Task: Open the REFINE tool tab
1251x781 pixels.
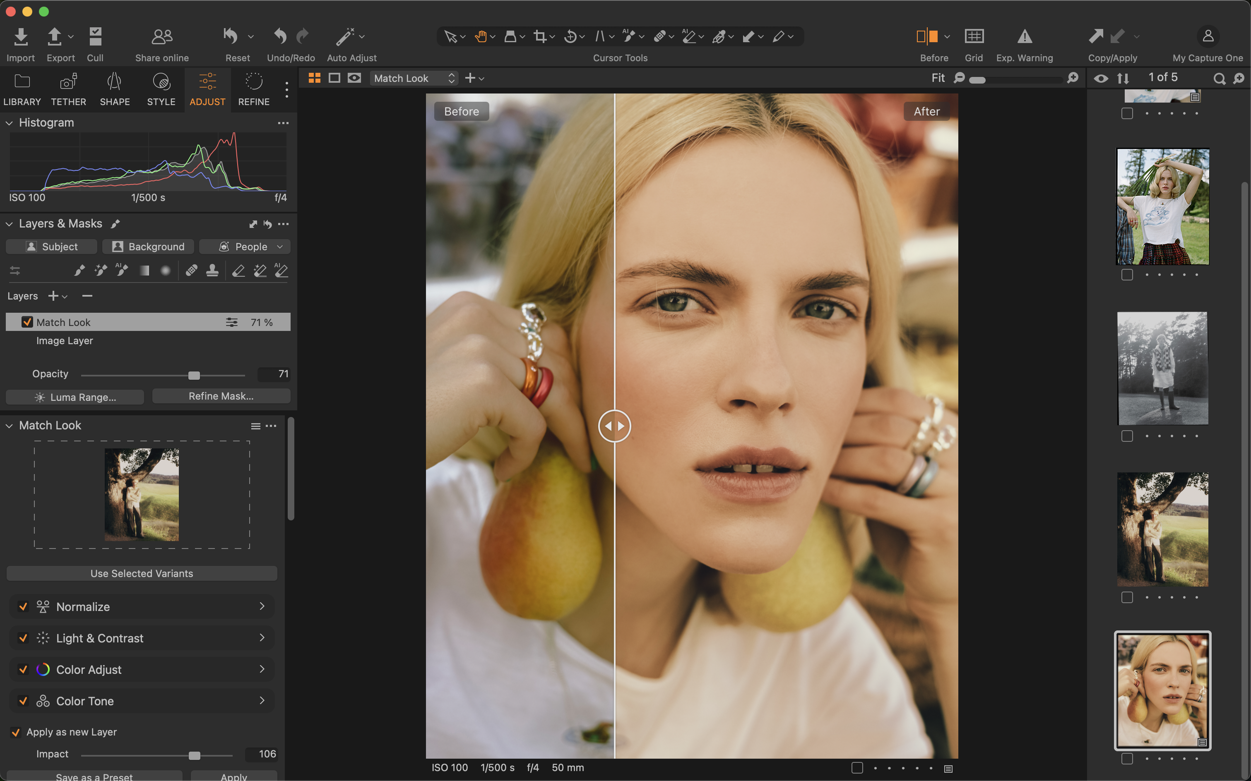Action: point(254,90)
